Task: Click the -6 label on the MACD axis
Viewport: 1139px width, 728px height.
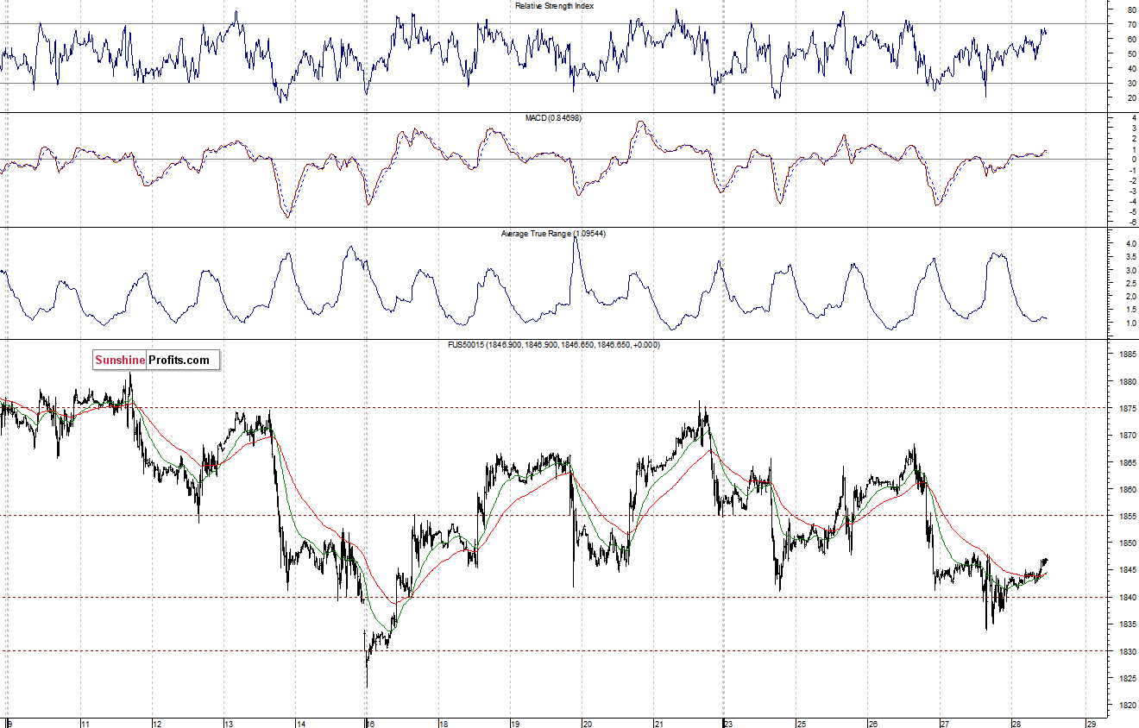Action: (1132, 222)
